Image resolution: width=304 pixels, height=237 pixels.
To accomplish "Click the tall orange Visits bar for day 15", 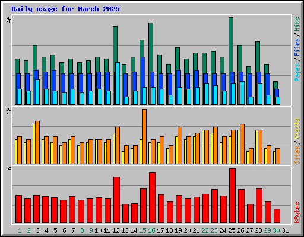I will pyautogui.click(x=144, y=136).
